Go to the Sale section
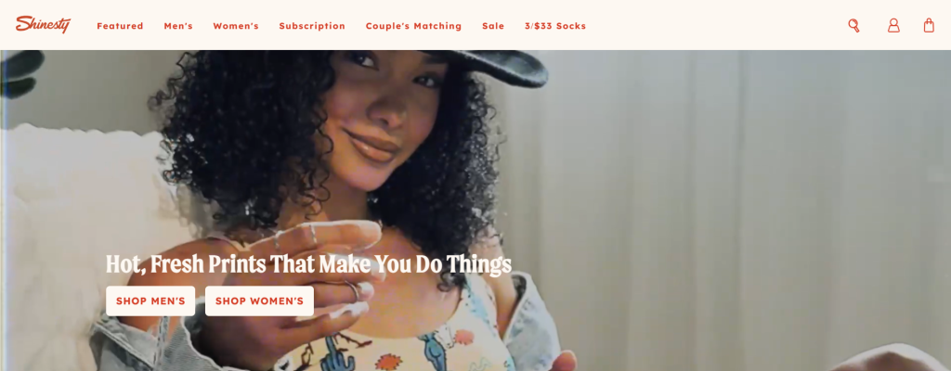 [493, 26]
